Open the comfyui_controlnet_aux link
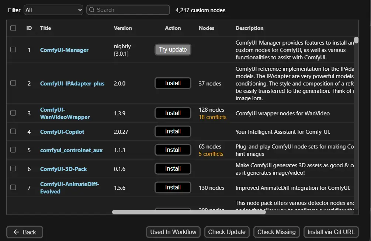 pyautogui.click(x=71, y=150)
